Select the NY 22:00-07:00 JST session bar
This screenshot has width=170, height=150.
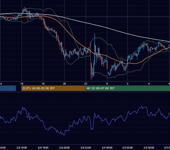(x=127, y=88)
